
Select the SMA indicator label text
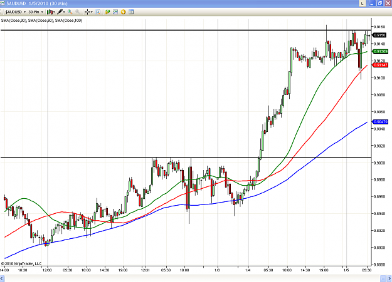pos(42,21)
